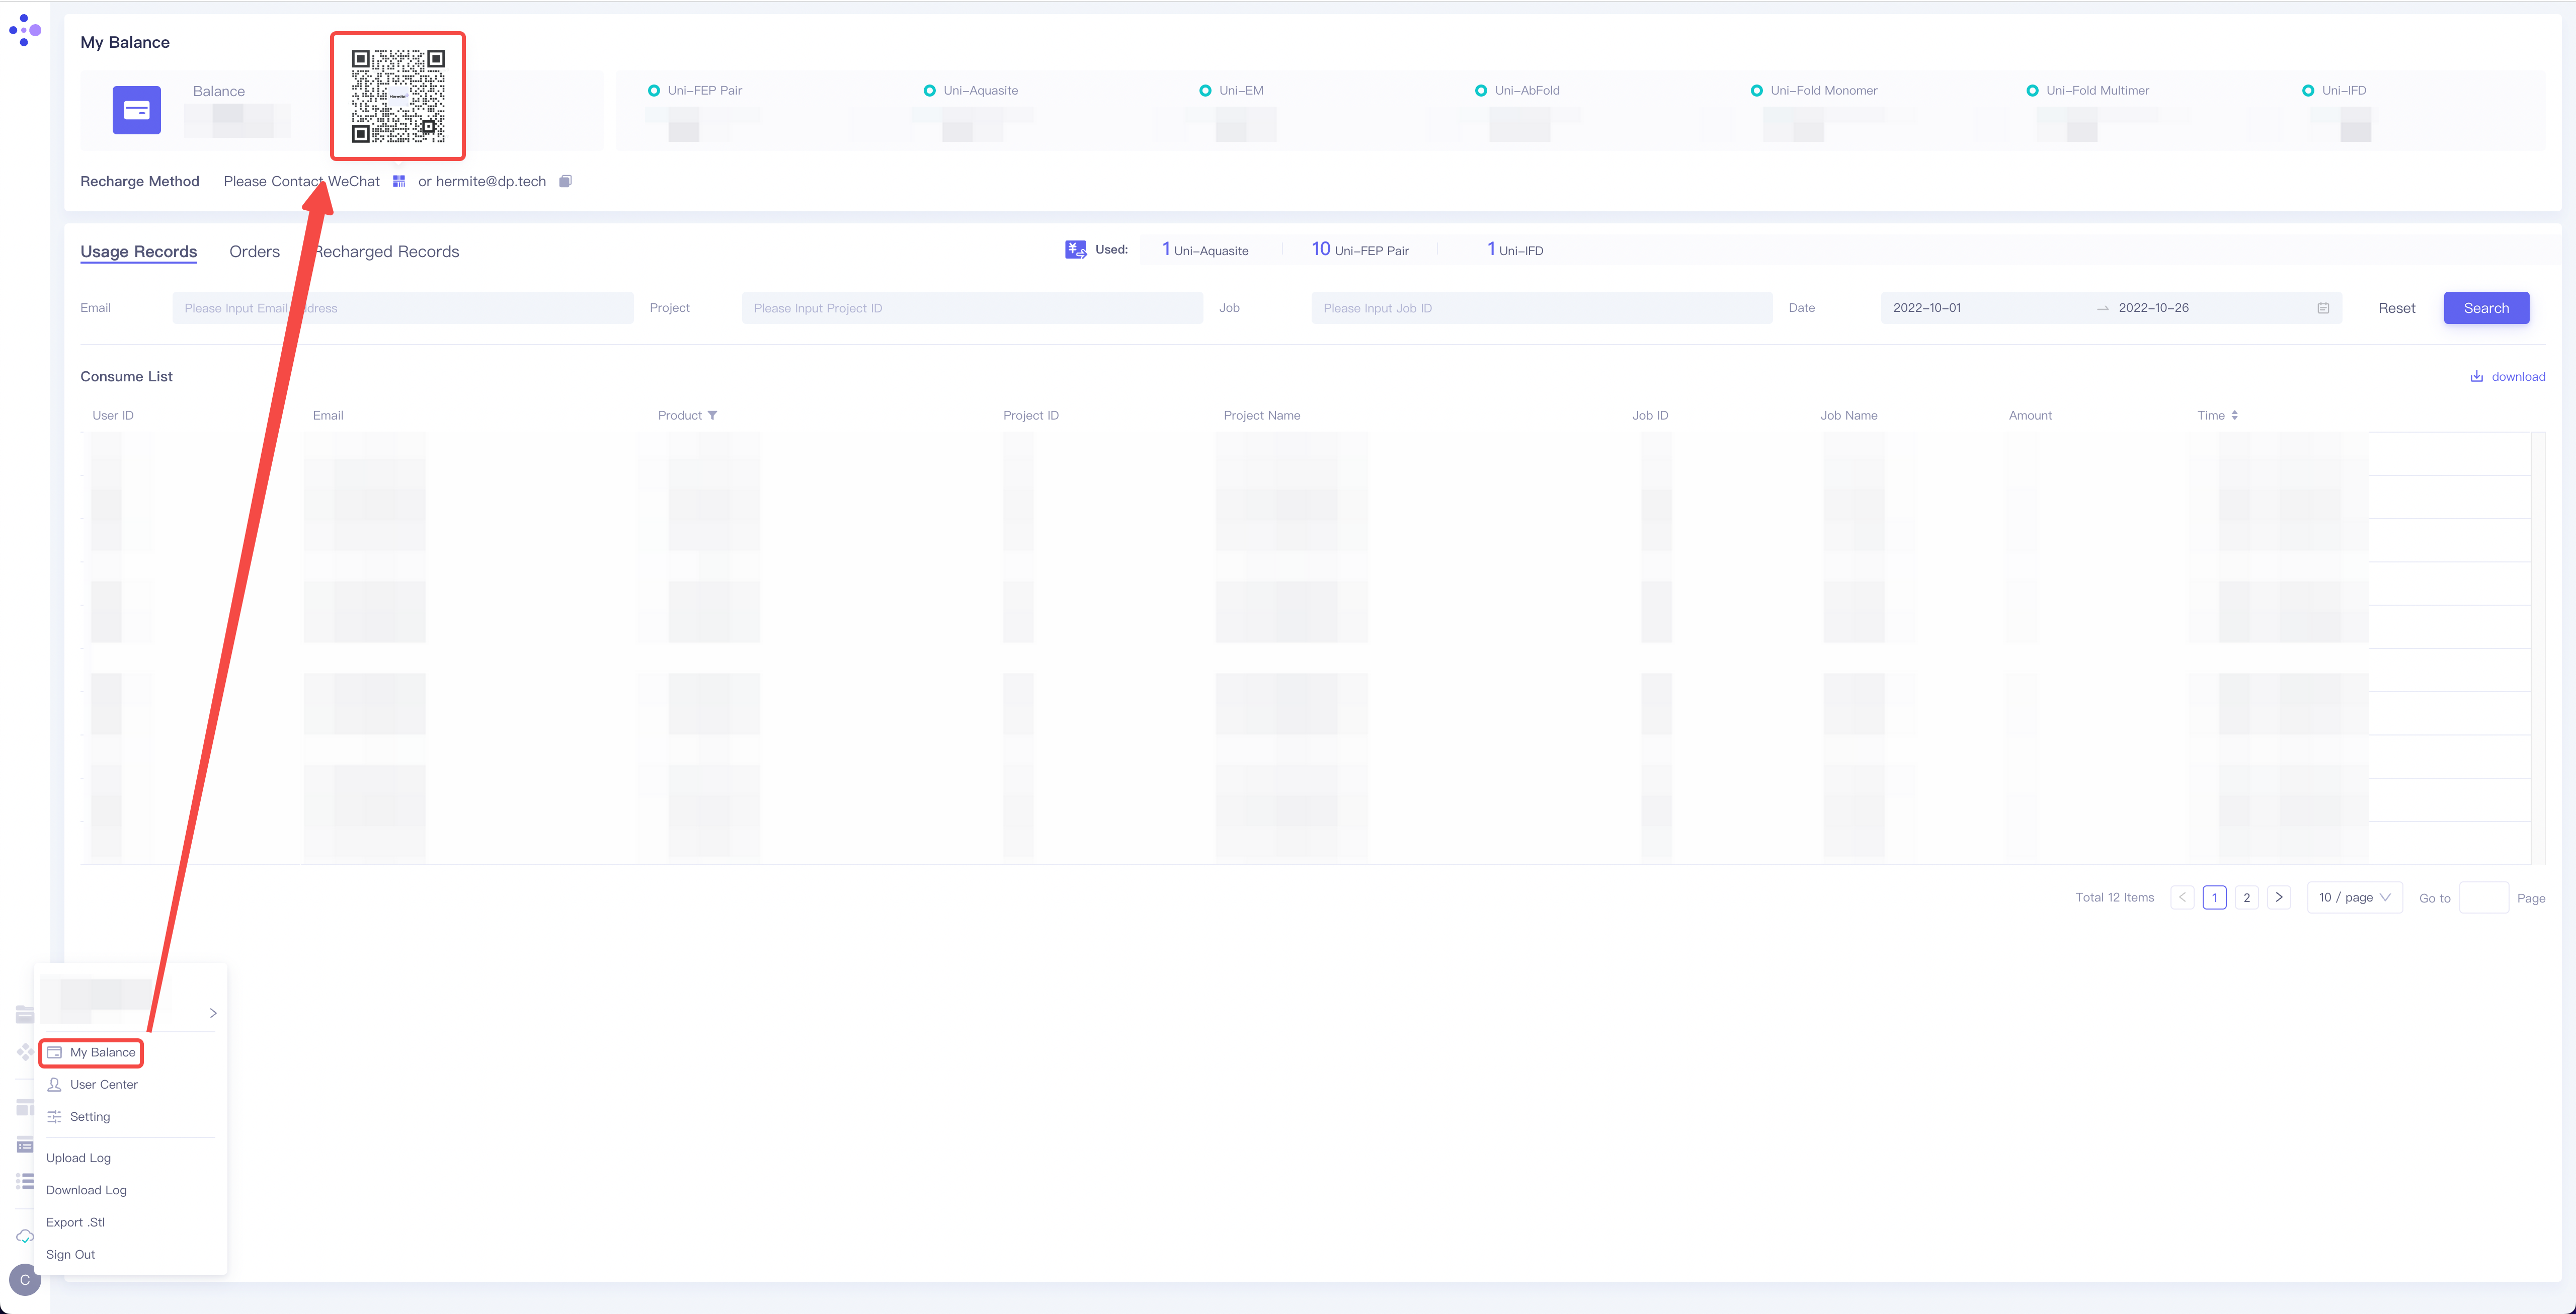Click the cloud sync status icon

point(24,1237)
